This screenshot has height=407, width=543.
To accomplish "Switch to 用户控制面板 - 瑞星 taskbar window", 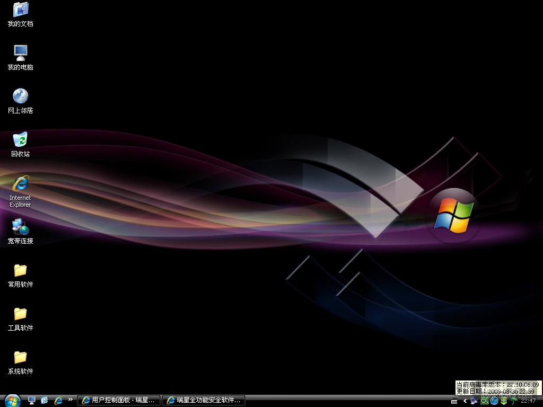I will coord(118,401).
